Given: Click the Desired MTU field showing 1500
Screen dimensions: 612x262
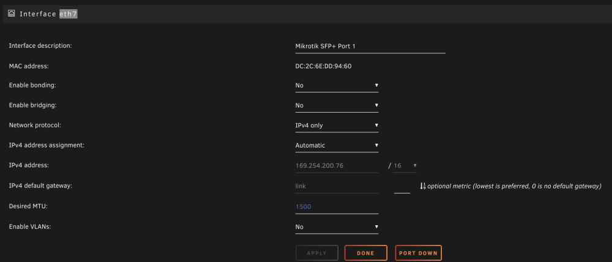Looking at the screenshot, I should point(337,207).
